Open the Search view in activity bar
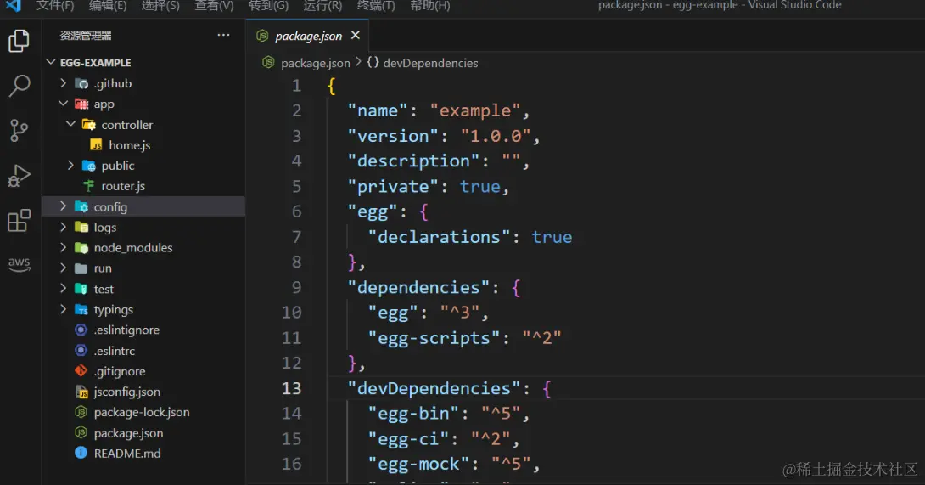Image resolution: width=925 pixels, height=485 pixels. (19, 86)
